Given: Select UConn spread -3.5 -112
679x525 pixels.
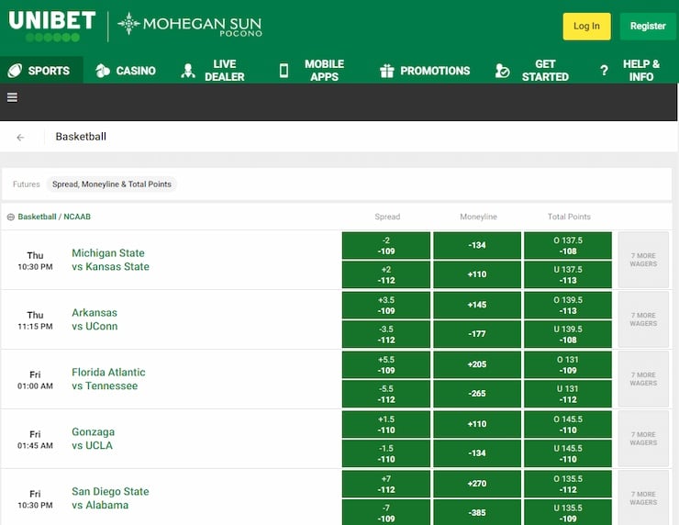Looking at the screenshot, I should 386,334.
